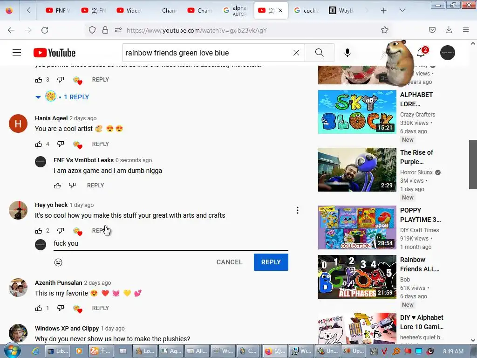Click the magnifying glass search button
Image resolution: width=477 pixels, height=358 pixels.
pos(320,53)
